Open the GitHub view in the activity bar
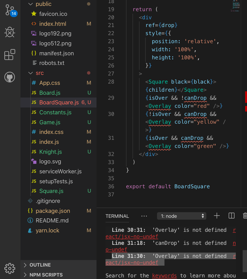 (x=10, y=77)
